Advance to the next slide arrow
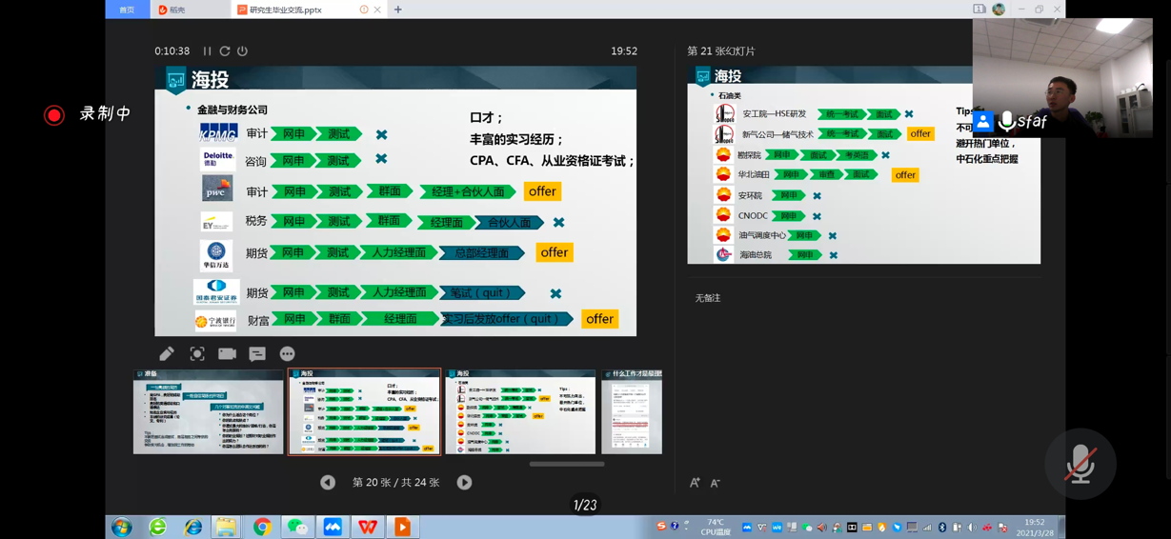Viewport: 1171px width, 539px height. point(464,483)
